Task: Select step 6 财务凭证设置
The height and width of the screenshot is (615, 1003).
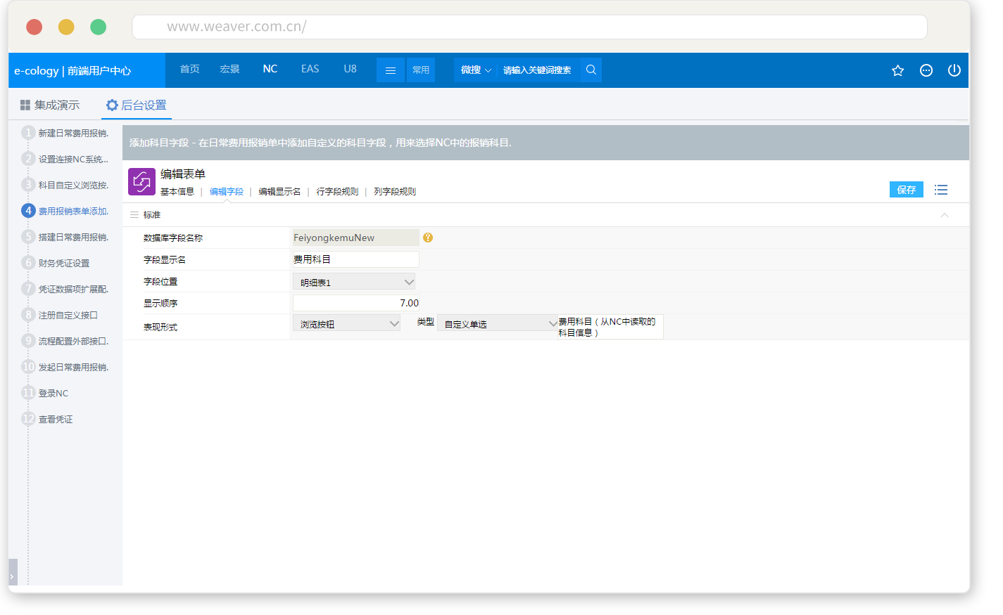Action: click(x=63, y=264)
